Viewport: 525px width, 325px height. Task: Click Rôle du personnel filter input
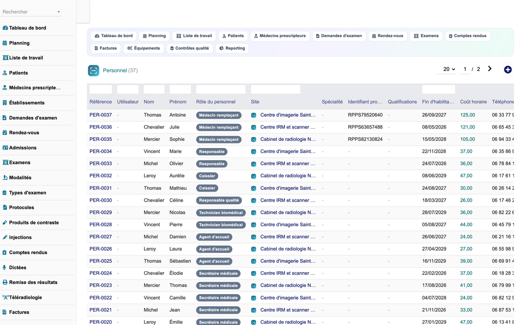tap(221, 90)
